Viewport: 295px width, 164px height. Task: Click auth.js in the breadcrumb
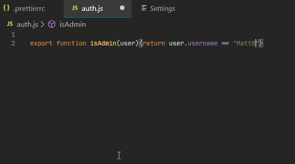point(27,25)
